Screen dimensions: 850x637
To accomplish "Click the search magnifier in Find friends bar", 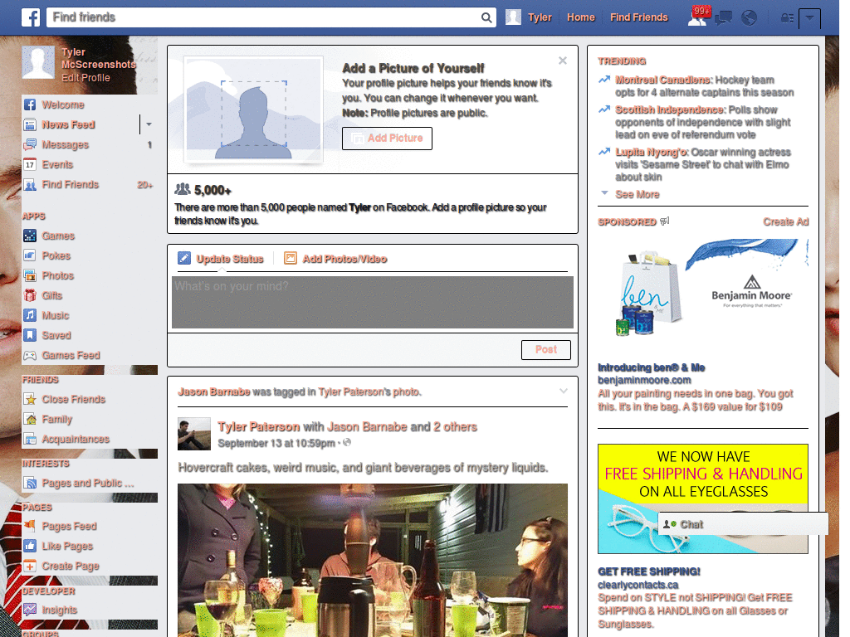I will 486,17.
